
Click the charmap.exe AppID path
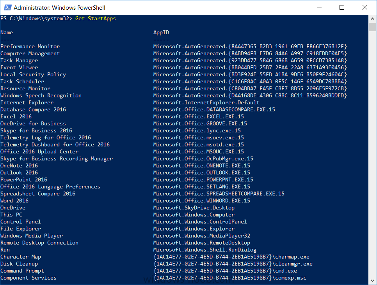pos(231,257)
